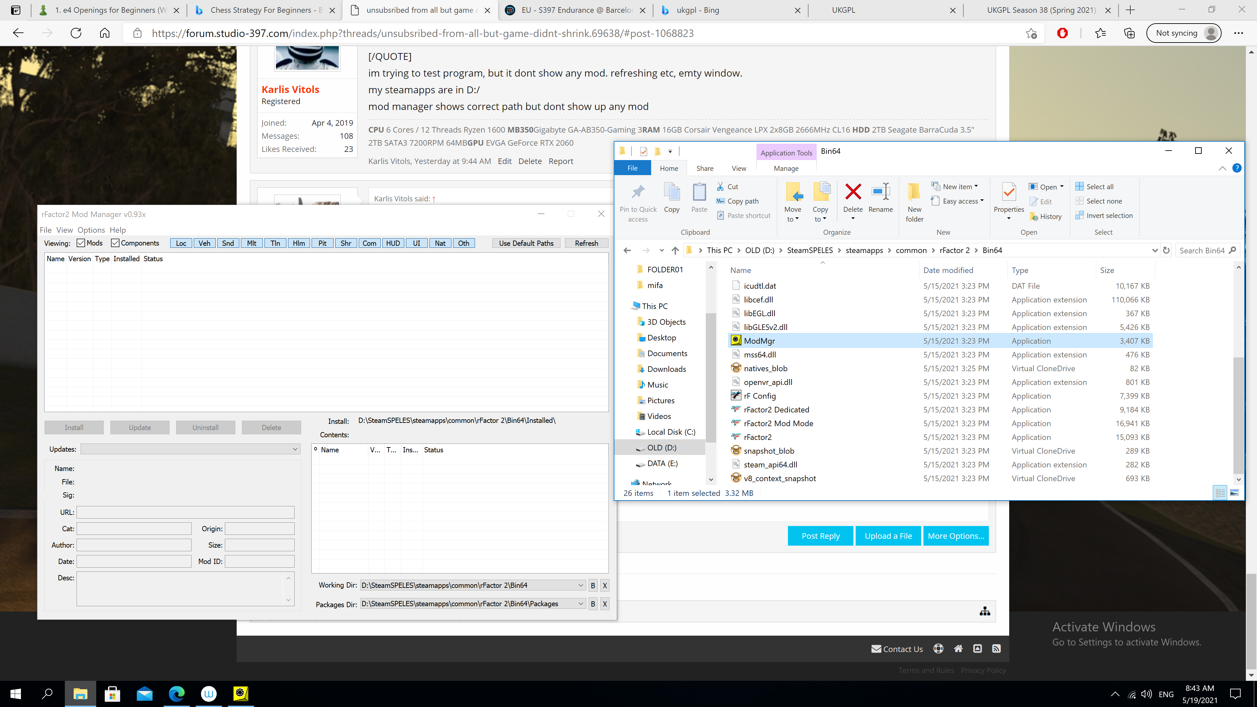Open the red ad-blocker extension icon
This screenshot has height=707, width=1257.
pyautogui.click(x=1062, y=33)
